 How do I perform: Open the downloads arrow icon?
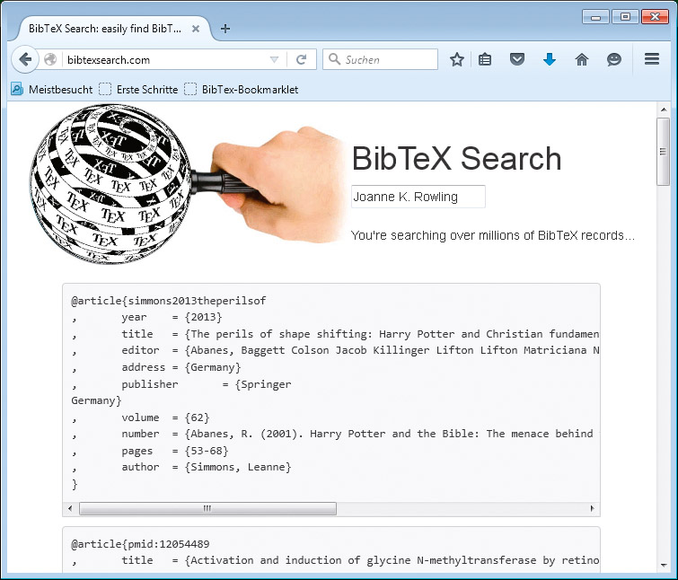tap(550, 60)
